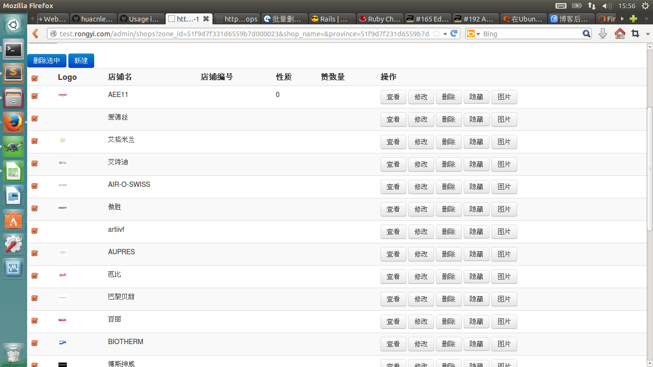
Task: Click the 删除选中 button
Action: point(47,61)
